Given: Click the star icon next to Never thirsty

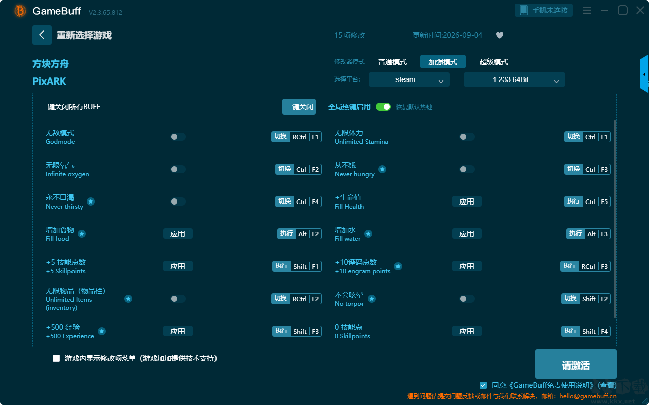Looking at the screenshot, I should (x=91, y=201).
